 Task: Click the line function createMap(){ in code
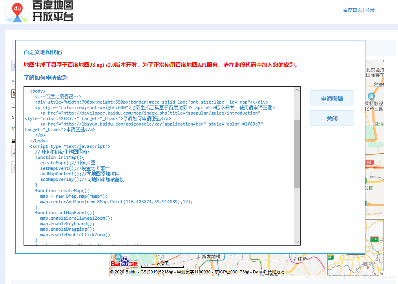tap(62, 191)
